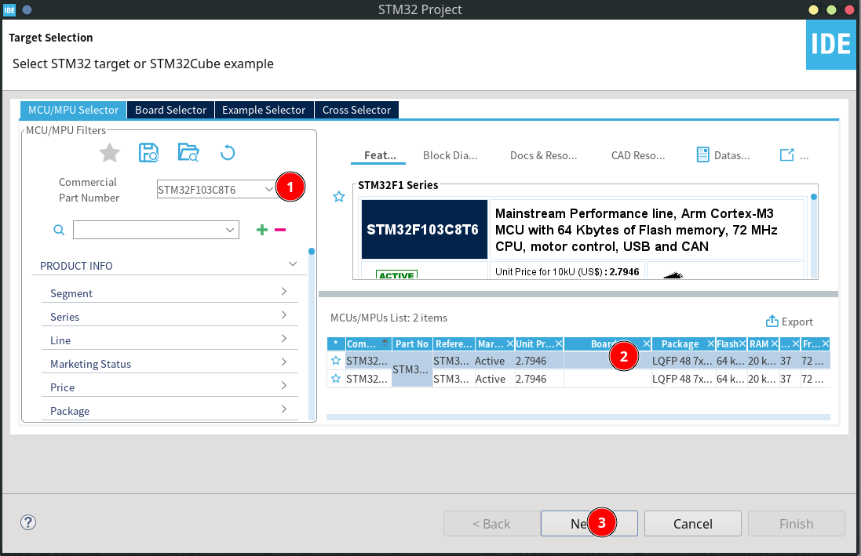
Task: Click the magnifier search icon
Action: tap(59, 230)
